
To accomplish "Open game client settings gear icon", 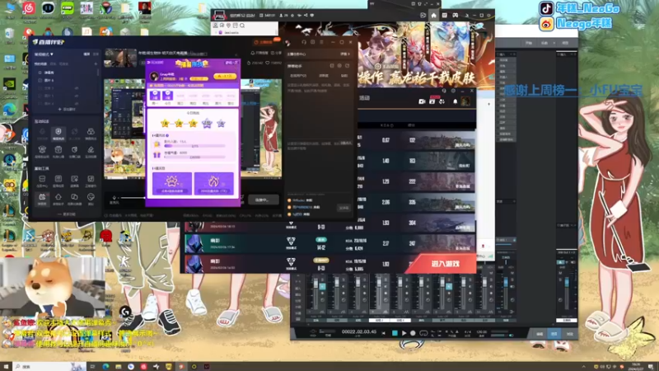I will [x=453, y=91].
